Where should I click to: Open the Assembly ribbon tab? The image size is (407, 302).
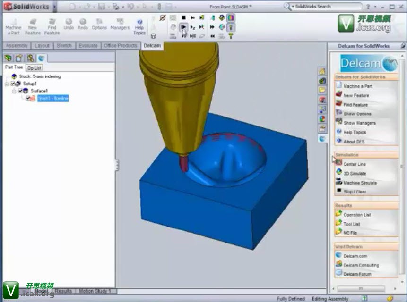[17, 46]
